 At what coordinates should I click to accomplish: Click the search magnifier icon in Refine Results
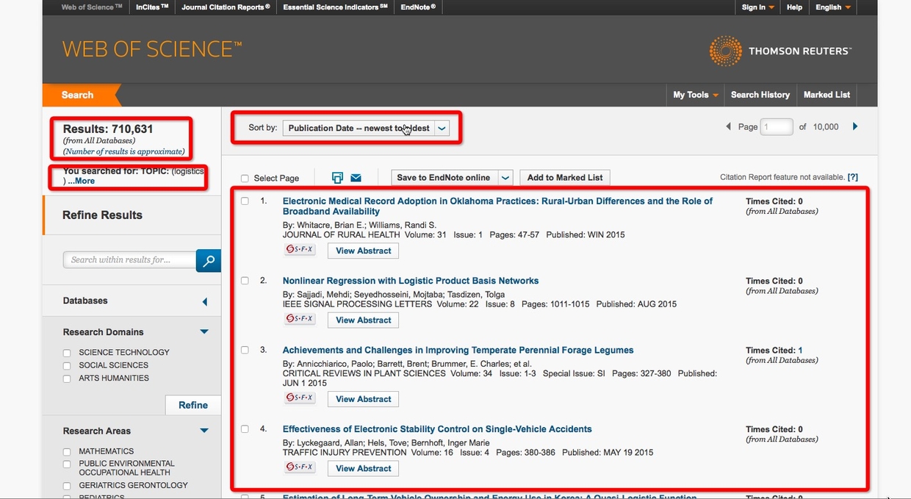click(209, 260)
